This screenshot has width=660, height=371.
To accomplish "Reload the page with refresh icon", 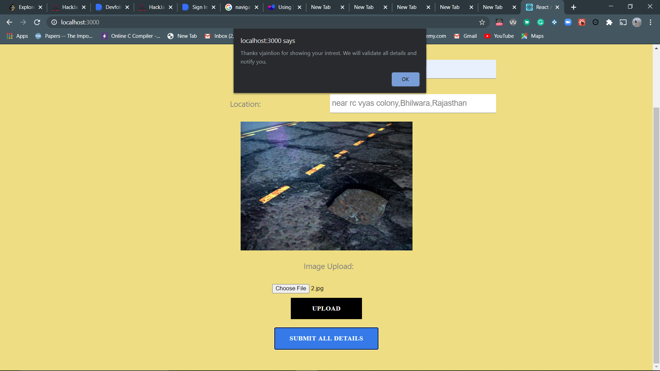I will [37, 22].
